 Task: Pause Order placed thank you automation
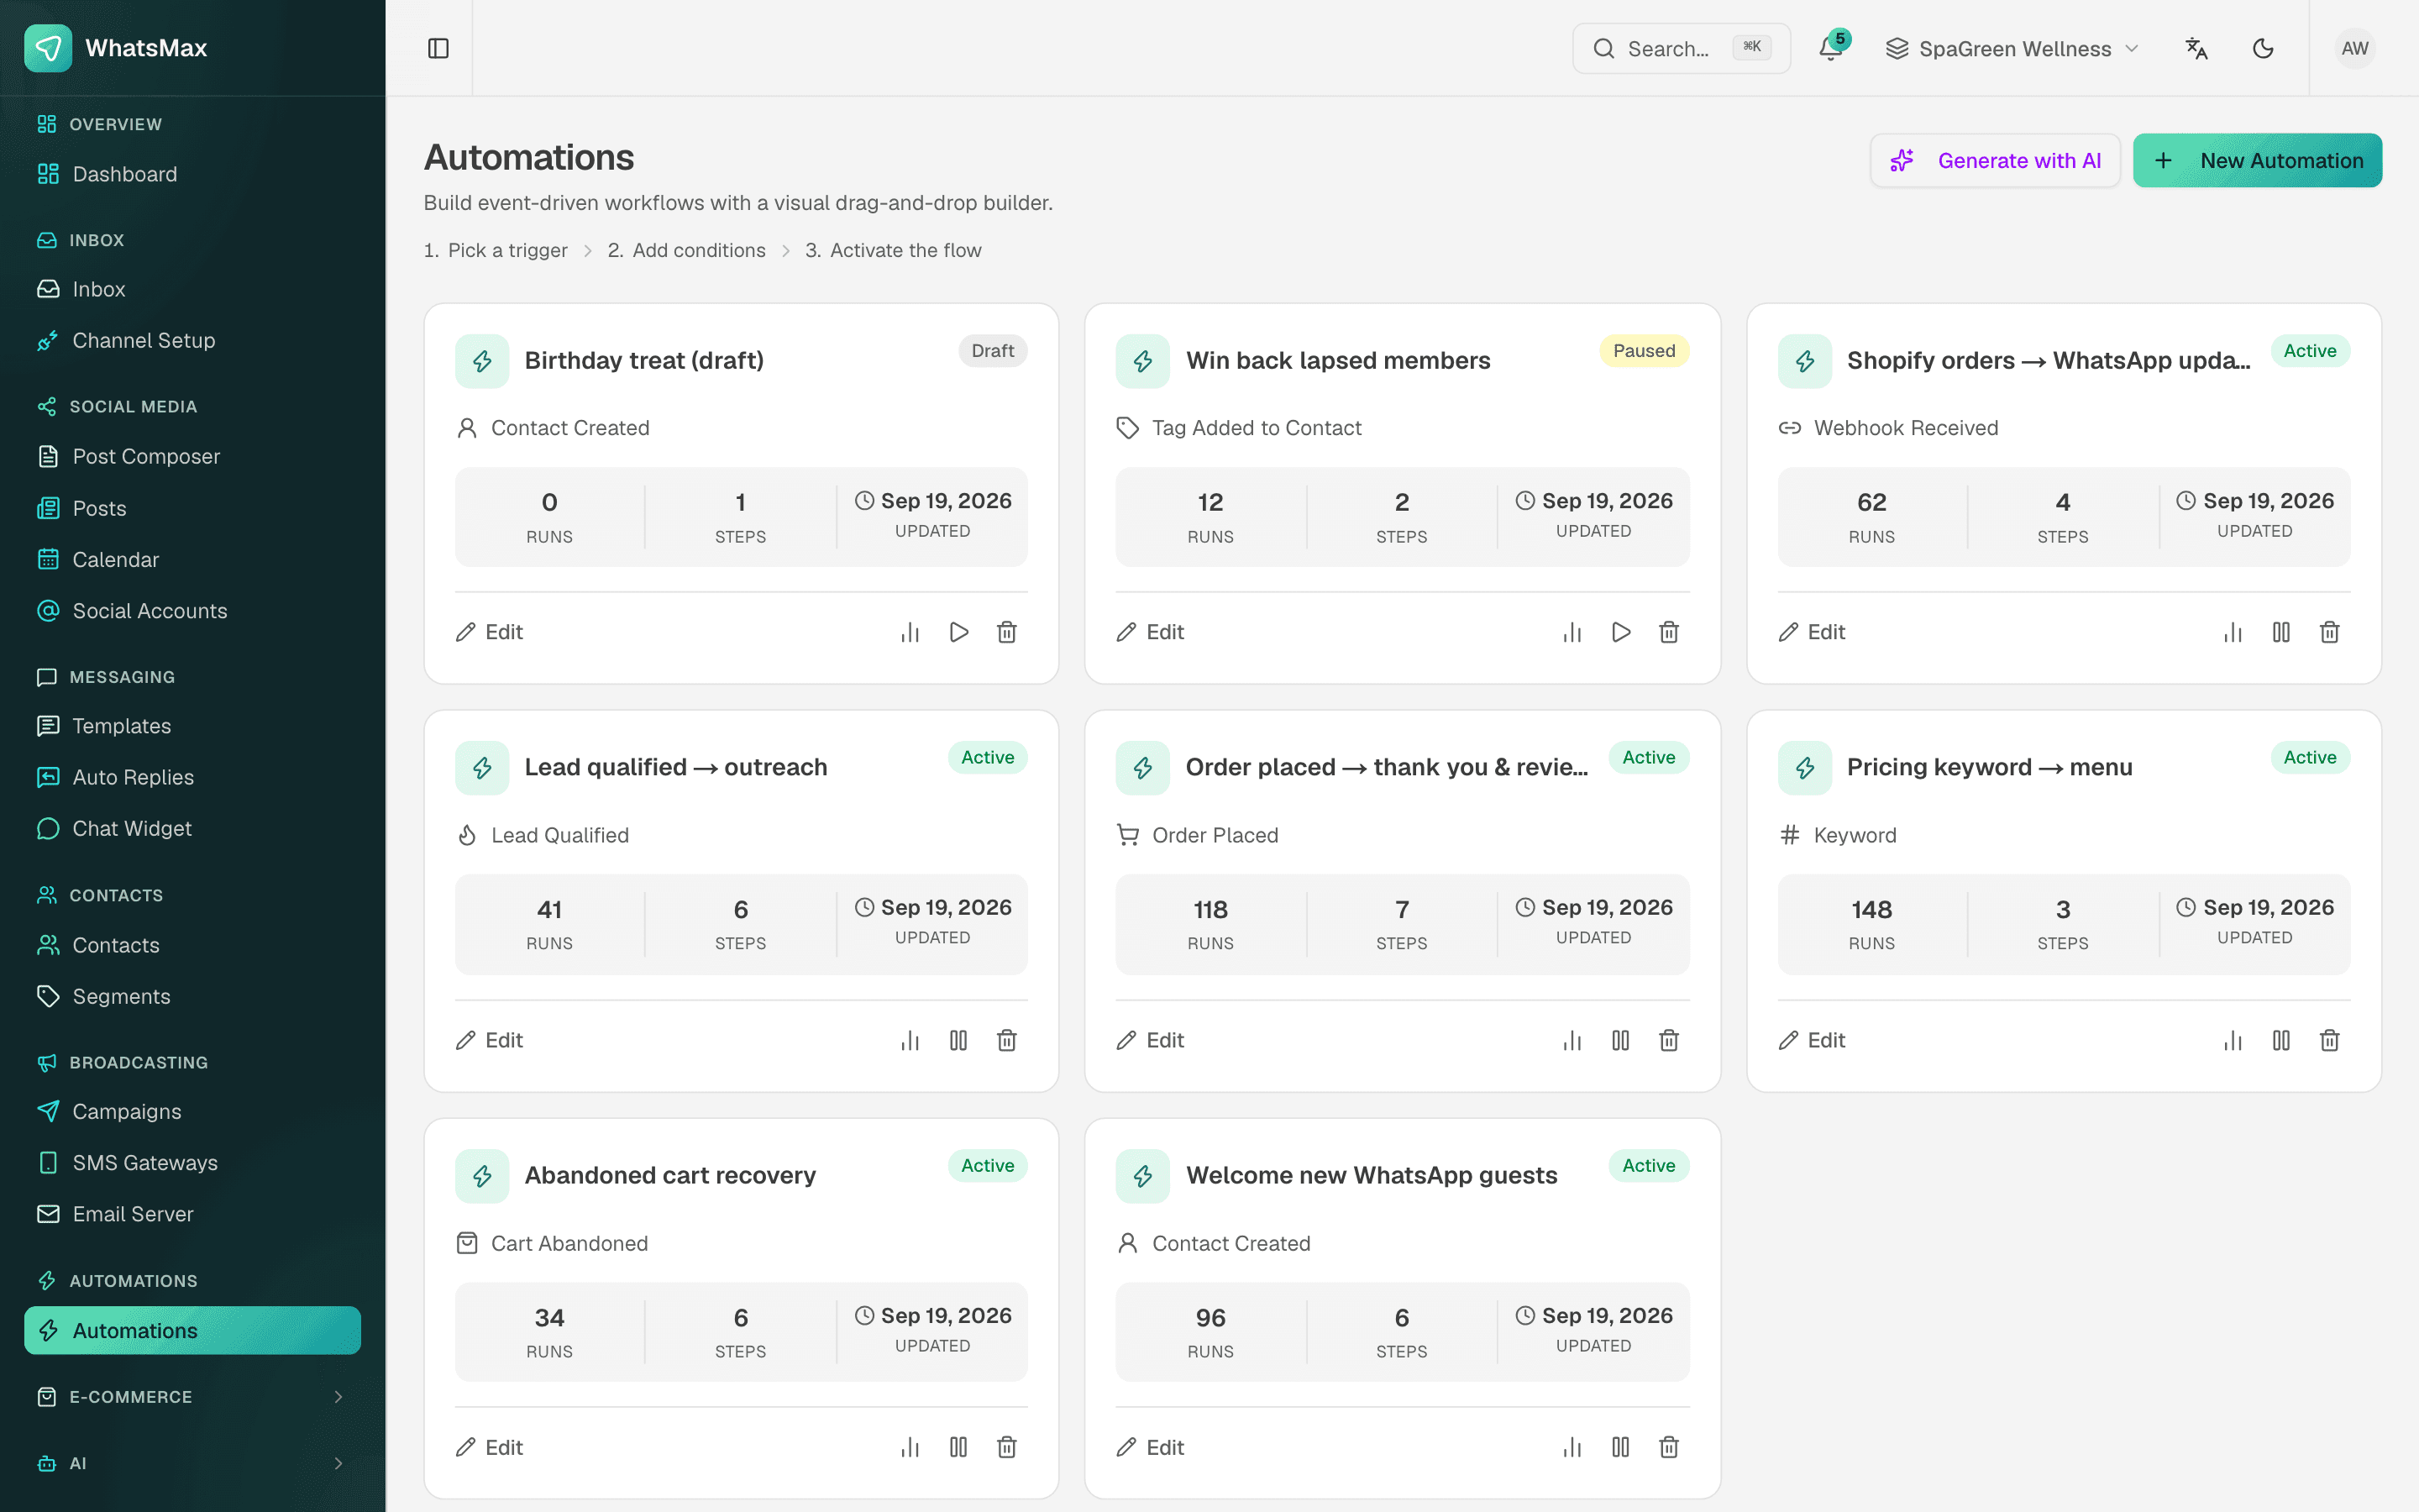pyautogui.click(x=1620, y=1040)
